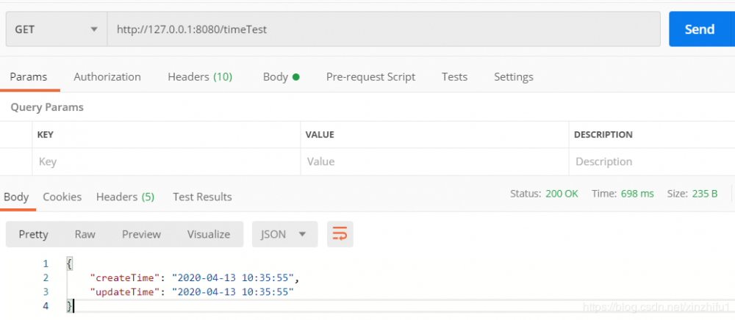Toggle the word wrap icon
This screenshot has height=320, width=735.
[x=340, y=234]
